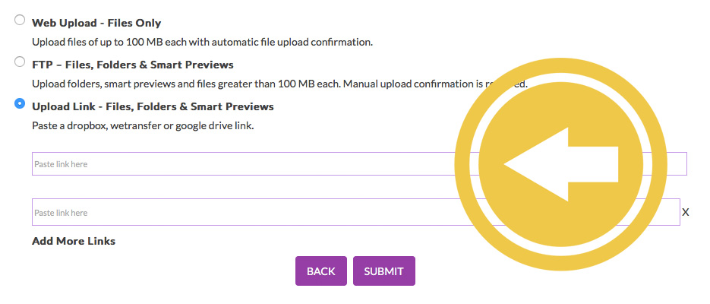The height and width of the screenshot is (304, 710).
Task: Go back using the BACK button
Action: point(321,271)
